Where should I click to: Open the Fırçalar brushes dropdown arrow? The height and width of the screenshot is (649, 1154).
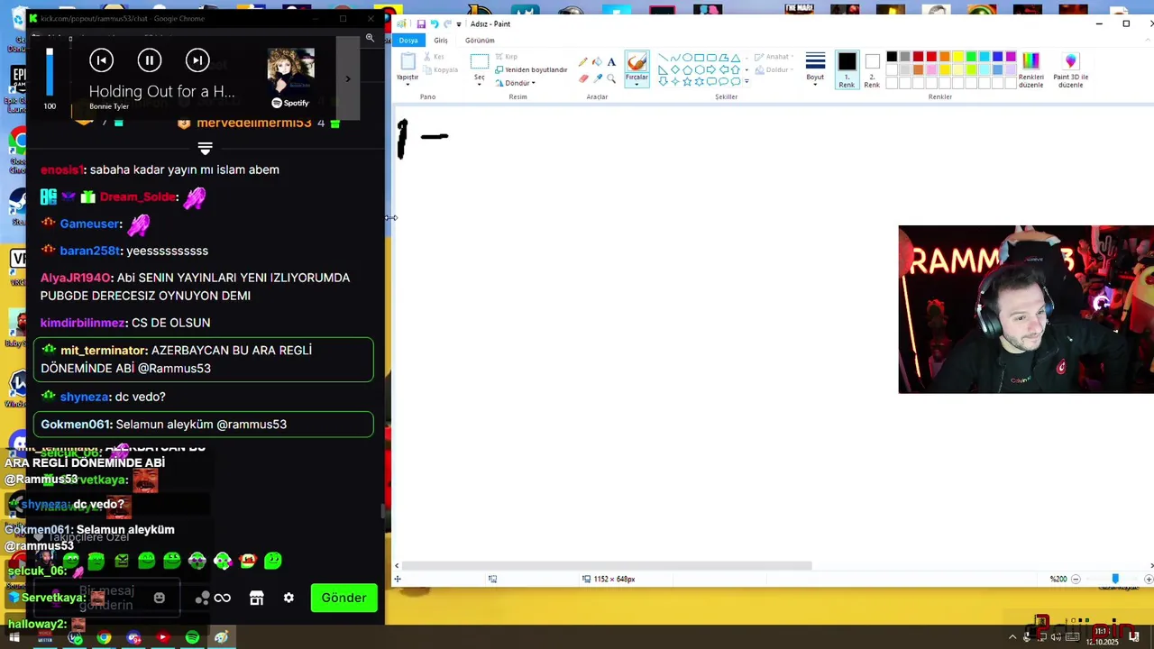coord(637,84)
